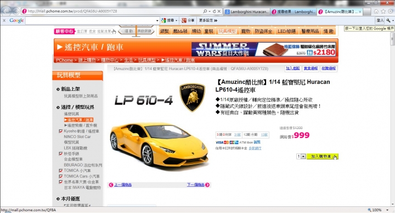Select the 【Amuzinc酷比樂】 tab
Image resolution: width=395 pixels, height=213 pixels.
340,11
